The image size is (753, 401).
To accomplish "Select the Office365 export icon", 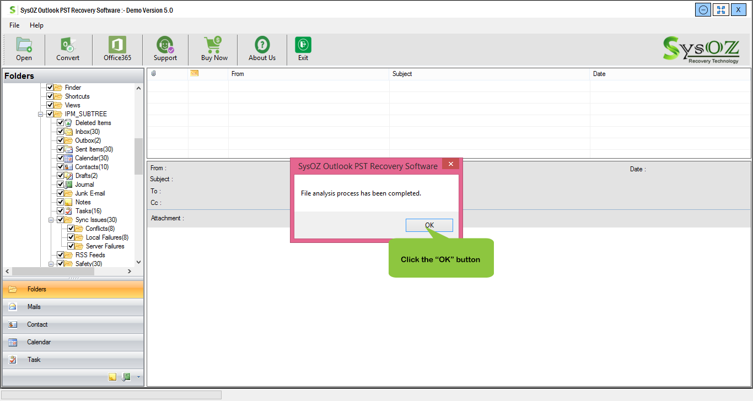I will [117, 45].
